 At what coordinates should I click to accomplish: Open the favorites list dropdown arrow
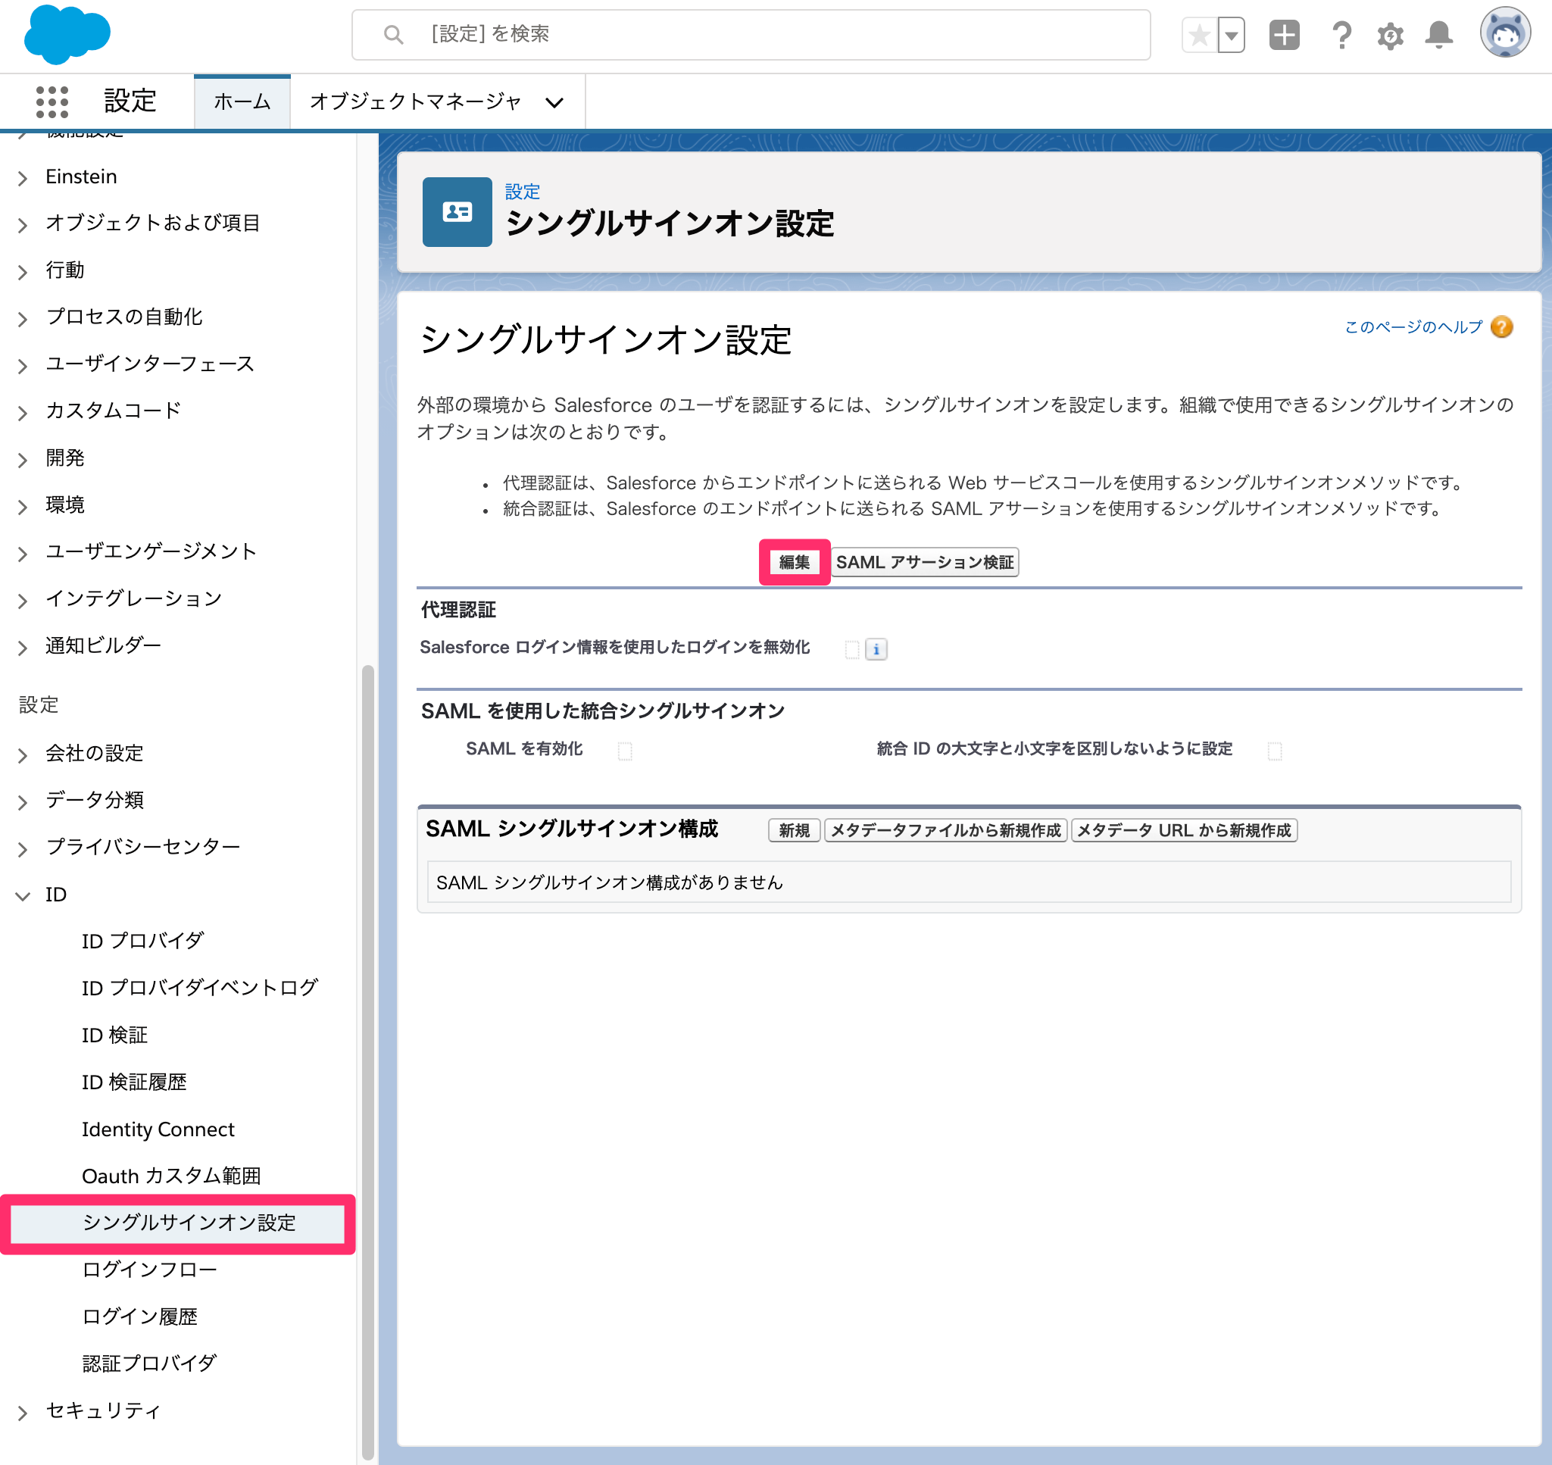tap(1231, 35)
